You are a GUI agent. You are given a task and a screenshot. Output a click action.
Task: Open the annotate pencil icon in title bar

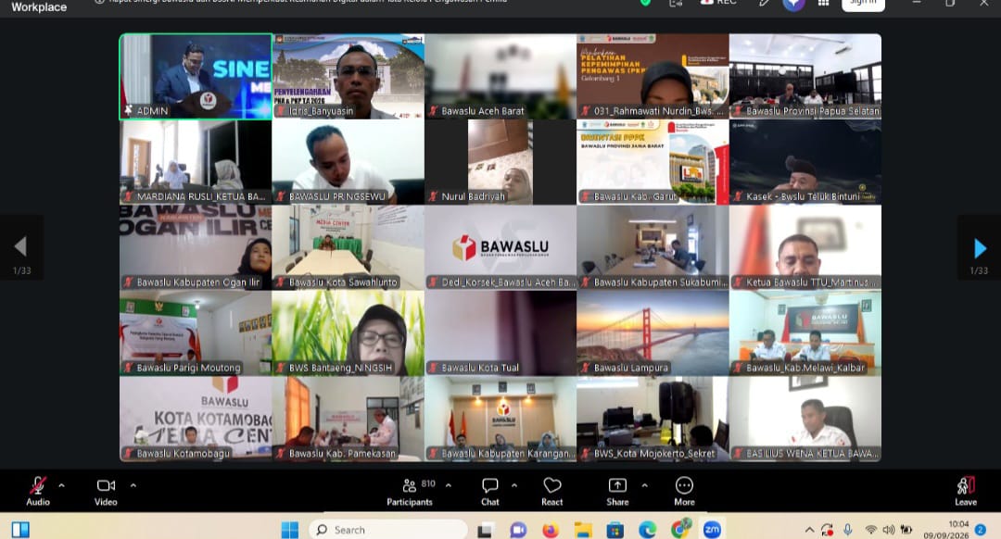tap(764, 3)
